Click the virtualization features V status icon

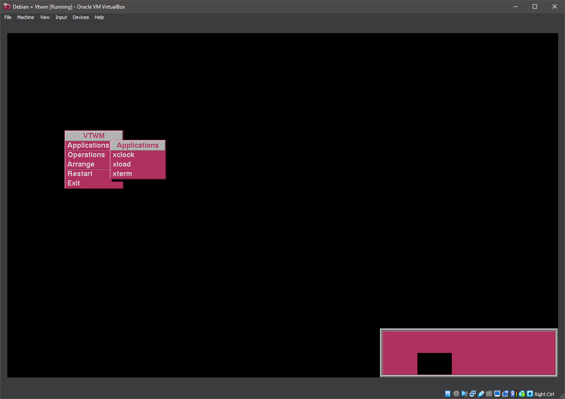(512, 393)
